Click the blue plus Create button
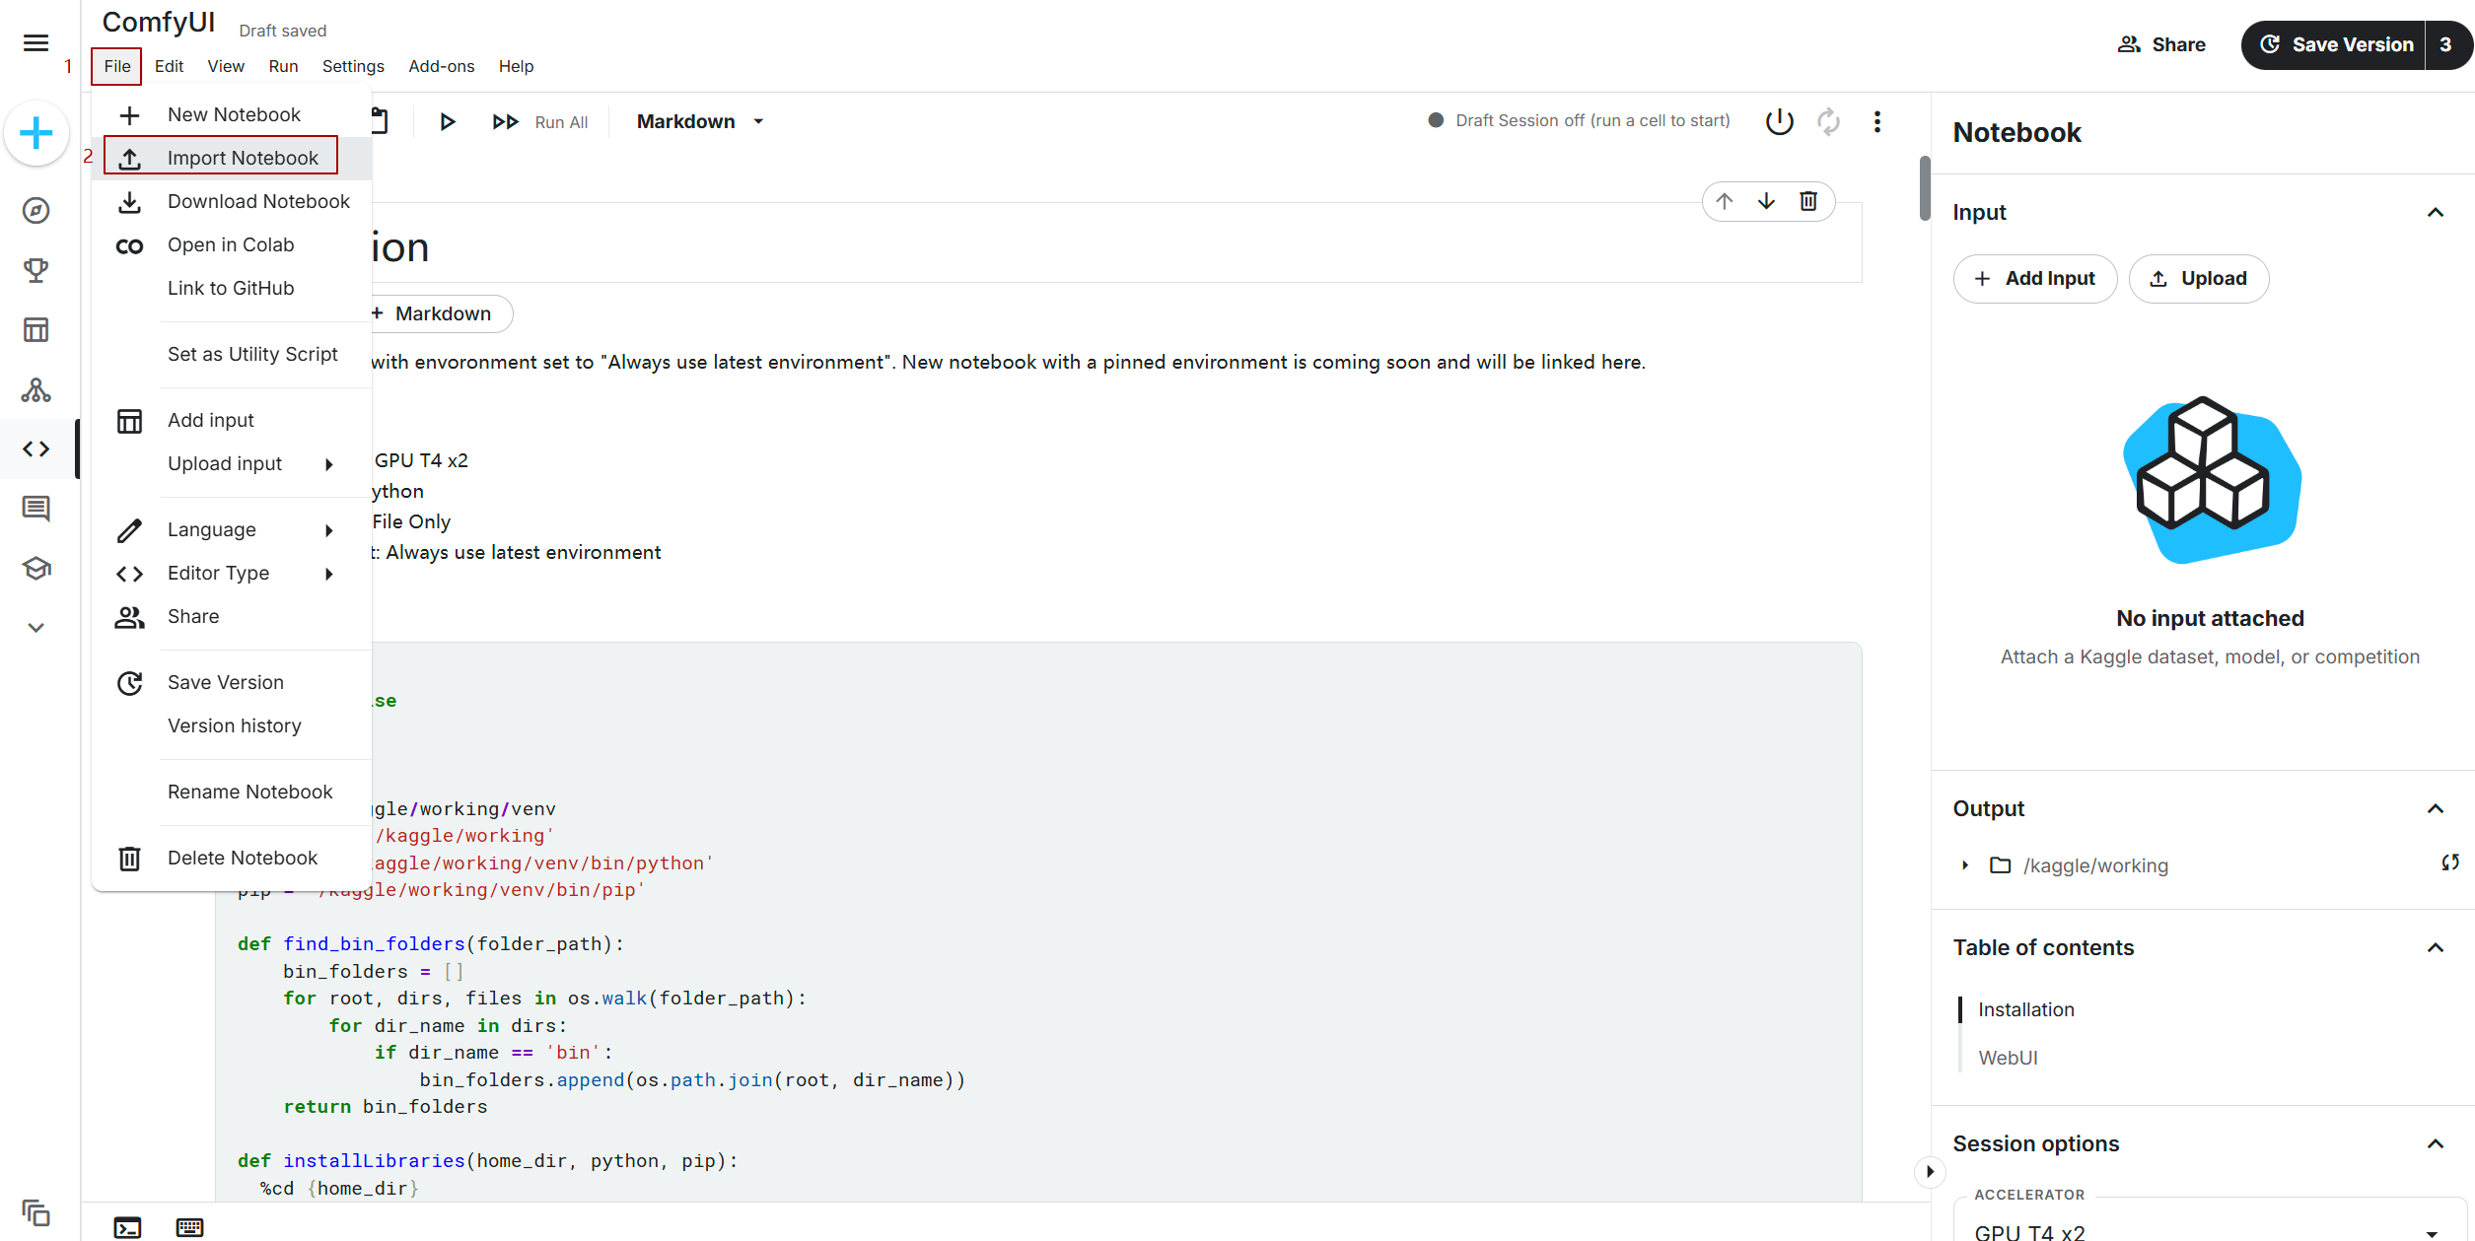This screenshot has width=2475, height=1241. (36, 133)
